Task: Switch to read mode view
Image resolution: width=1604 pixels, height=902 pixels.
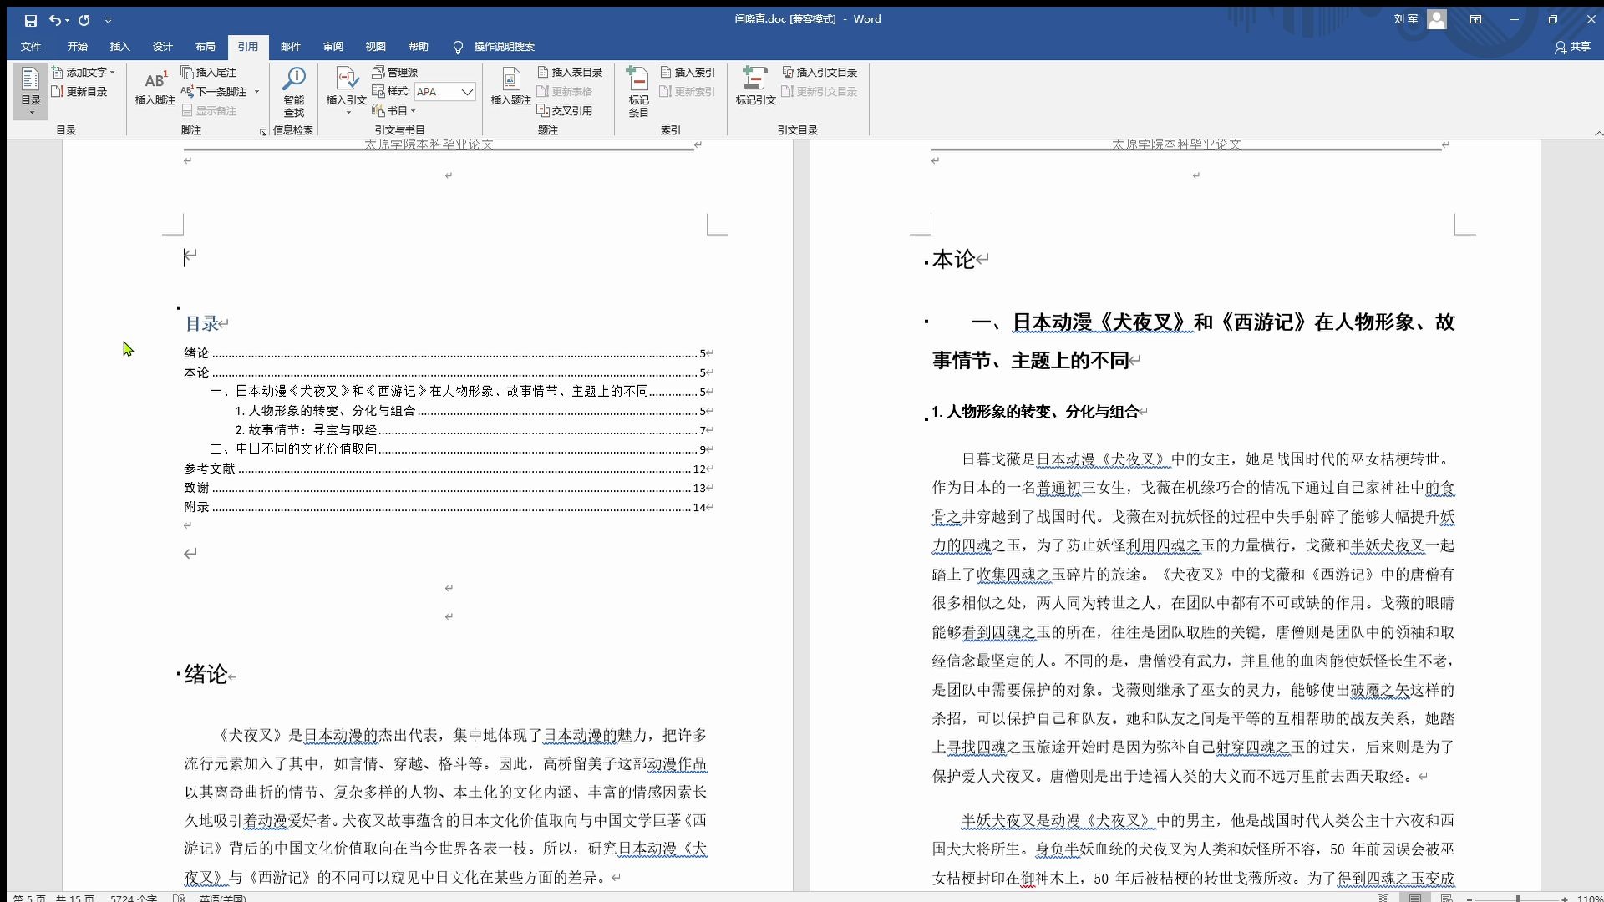Action: 1383,898
